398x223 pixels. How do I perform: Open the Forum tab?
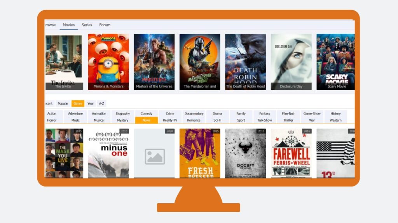(x=105, y=25)
